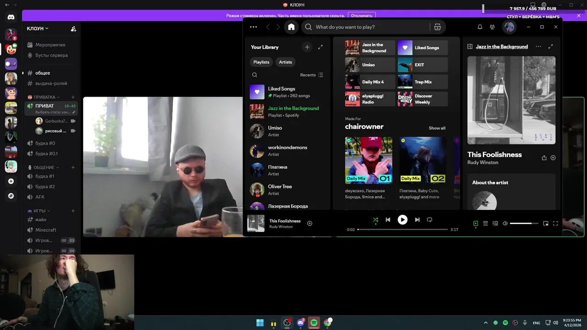Image resolution: width=587 pixels, height=330 pixels.
Task: Enter Spotify full screen mode
Action: [x=555, y=224]
